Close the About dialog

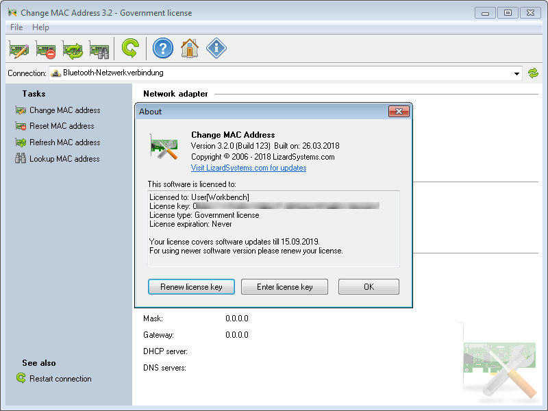399,112
